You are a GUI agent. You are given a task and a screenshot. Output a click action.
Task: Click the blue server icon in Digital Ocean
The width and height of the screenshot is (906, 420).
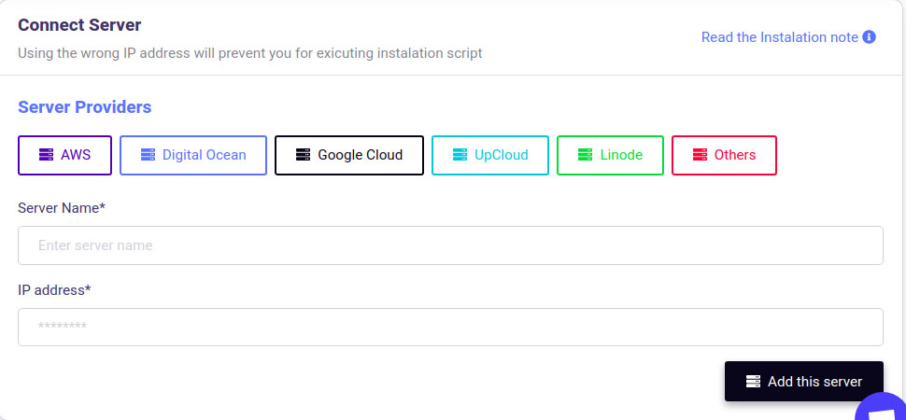(148, 155)
